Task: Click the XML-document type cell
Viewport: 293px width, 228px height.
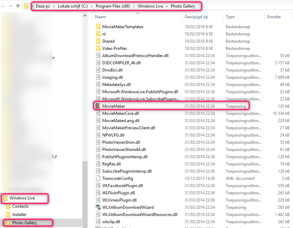Action: (x=240, y=178)
